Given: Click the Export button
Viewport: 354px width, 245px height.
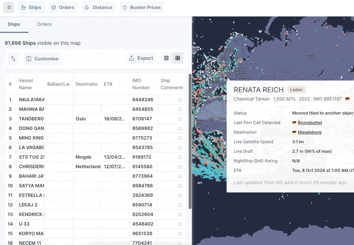Looking at the screenshot, I should [141, 58].
